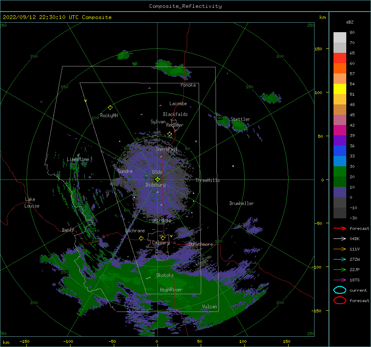Click the green echo cell north of Ponoka
This screenshot has height=347, width=371.
[x=173, y=68]
